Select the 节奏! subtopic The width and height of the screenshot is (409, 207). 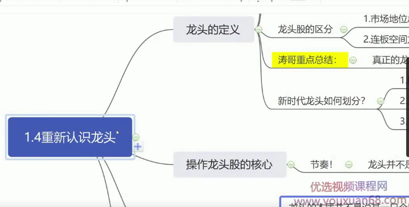321,164
